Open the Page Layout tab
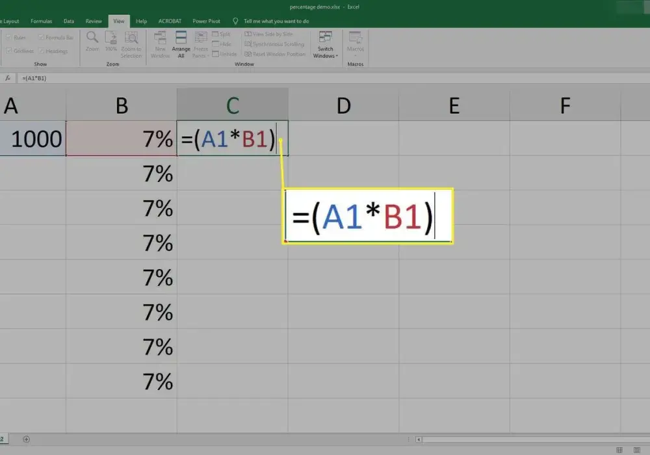 [10, 21]
